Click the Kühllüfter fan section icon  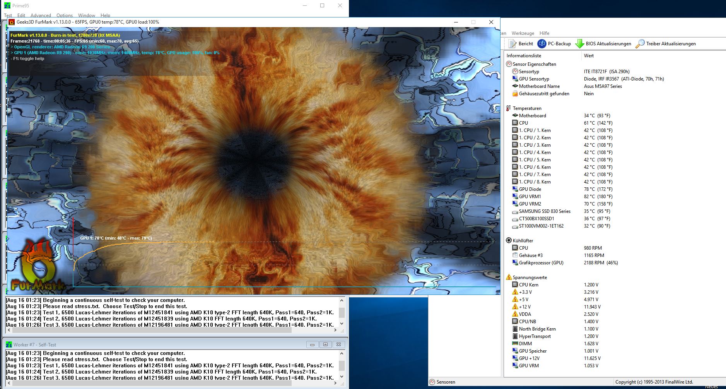509,241
